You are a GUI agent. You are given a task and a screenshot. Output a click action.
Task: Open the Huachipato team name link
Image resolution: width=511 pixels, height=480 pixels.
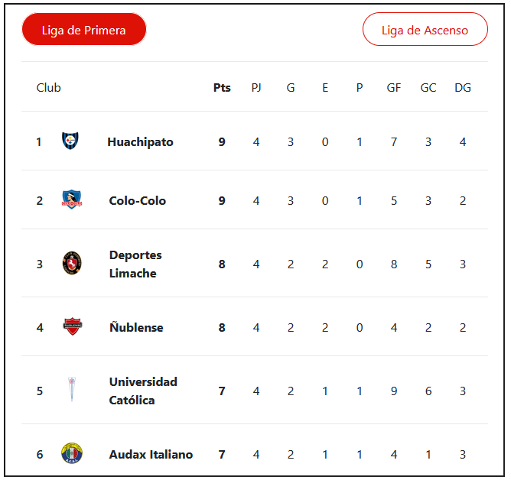pyautogui.click(x=140, y=141)
